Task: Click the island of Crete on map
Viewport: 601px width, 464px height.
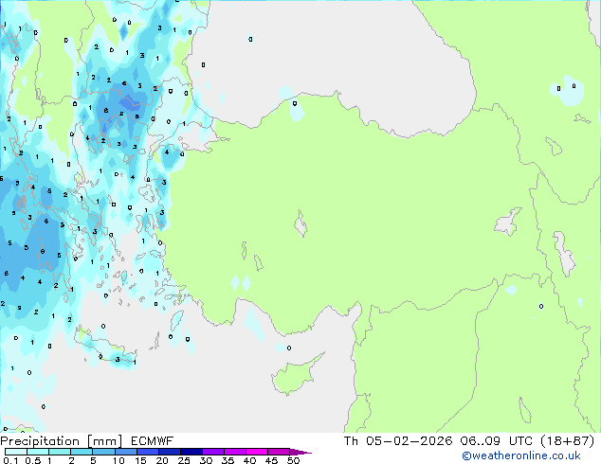Action: pos(105,348)
